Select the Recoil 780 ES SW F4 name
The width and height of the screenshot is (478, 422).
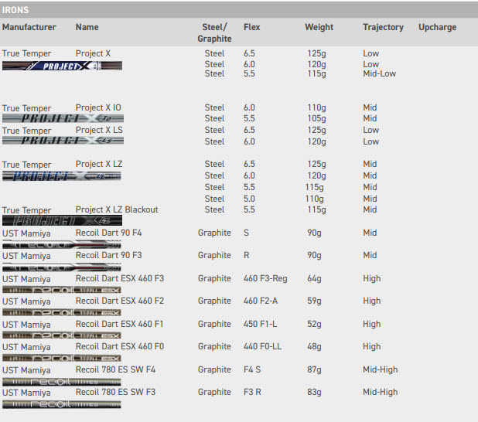(115, 369)
